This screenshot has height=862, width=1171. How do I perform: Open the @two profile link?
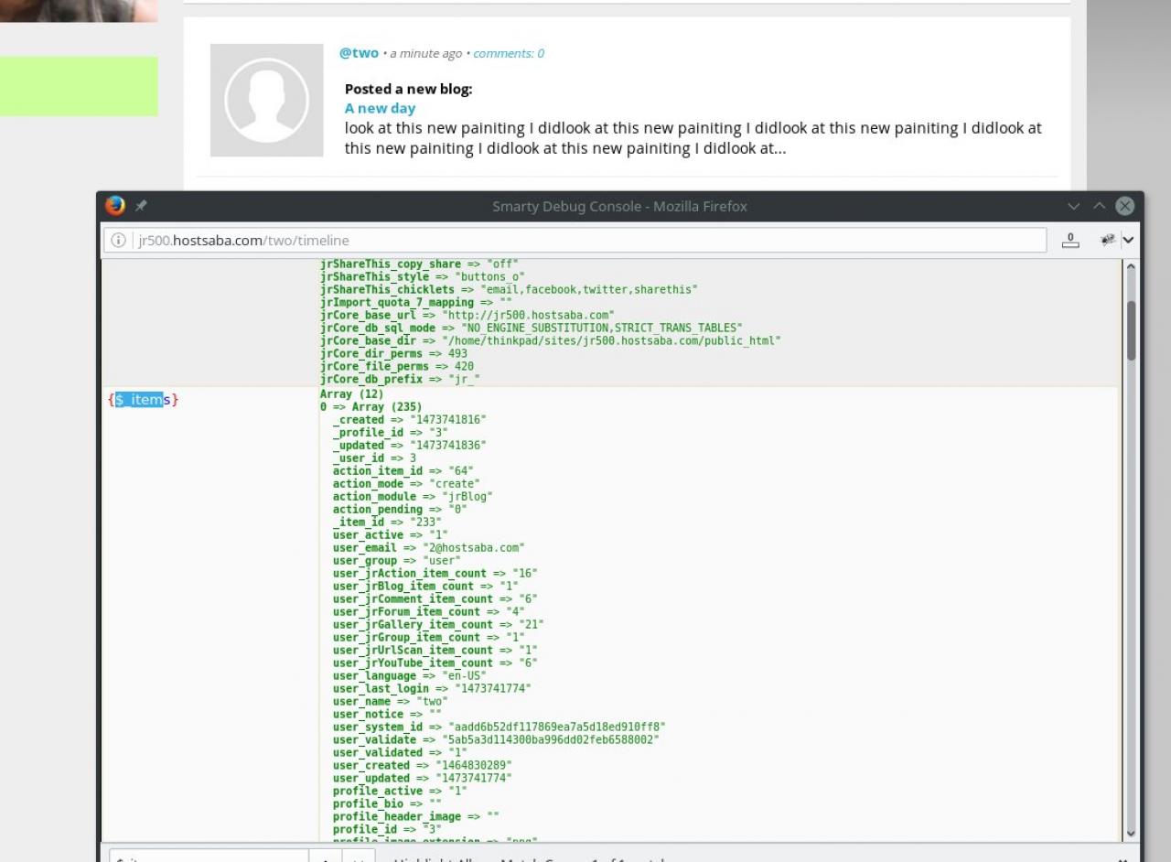359,53
